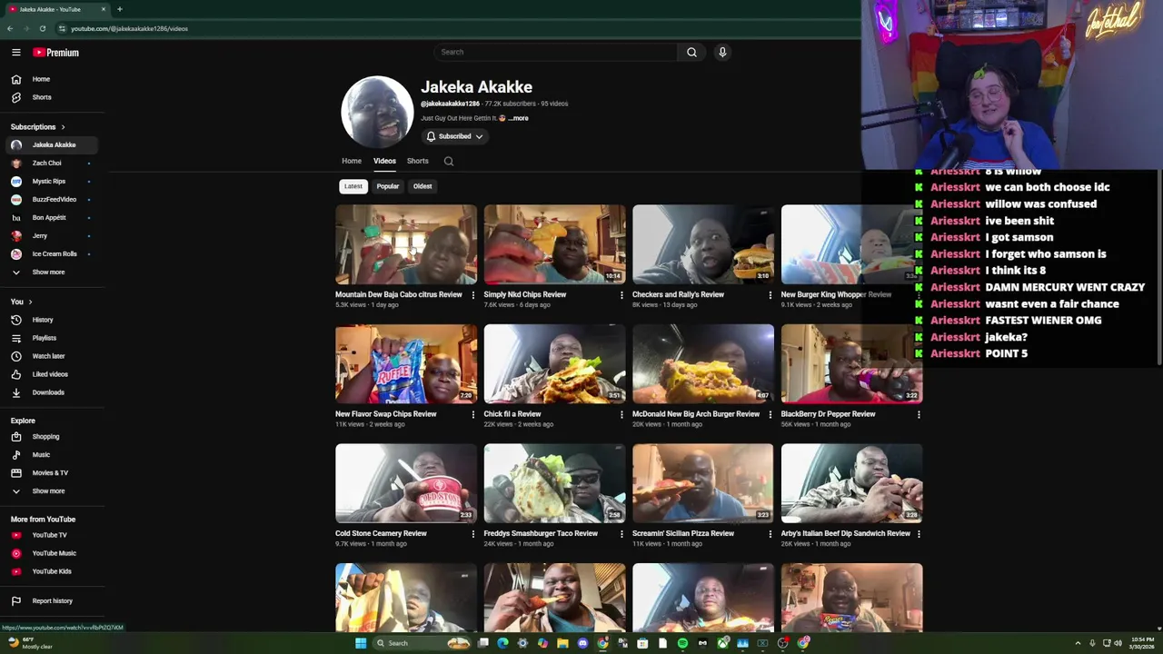Open Microsoft Edge from the taskbar
This screenshot has height=654, width=1163.
point(502,643)
